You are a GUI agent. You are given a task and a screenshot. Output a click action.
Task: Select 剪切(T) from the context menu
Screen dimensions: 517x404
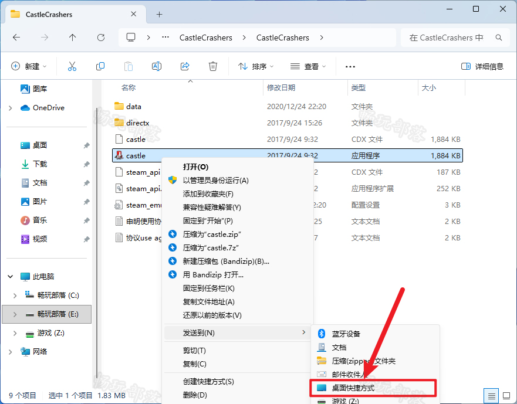tap(237, 350)
